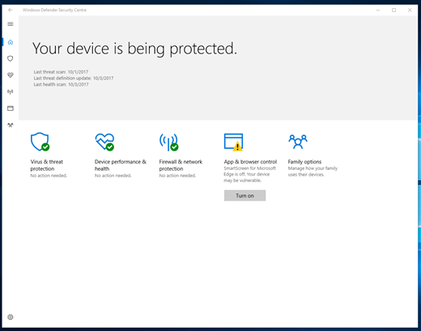Click 'Last threat scan: 10/1/2017' text
Viewport: 421px width, 331px height.
[61, 72]
